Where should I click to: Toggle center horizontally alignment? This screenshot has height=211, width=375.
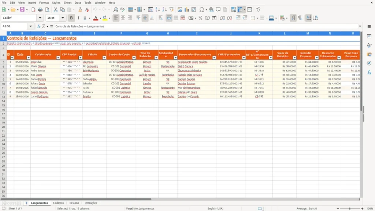click(x=123, y=18)
